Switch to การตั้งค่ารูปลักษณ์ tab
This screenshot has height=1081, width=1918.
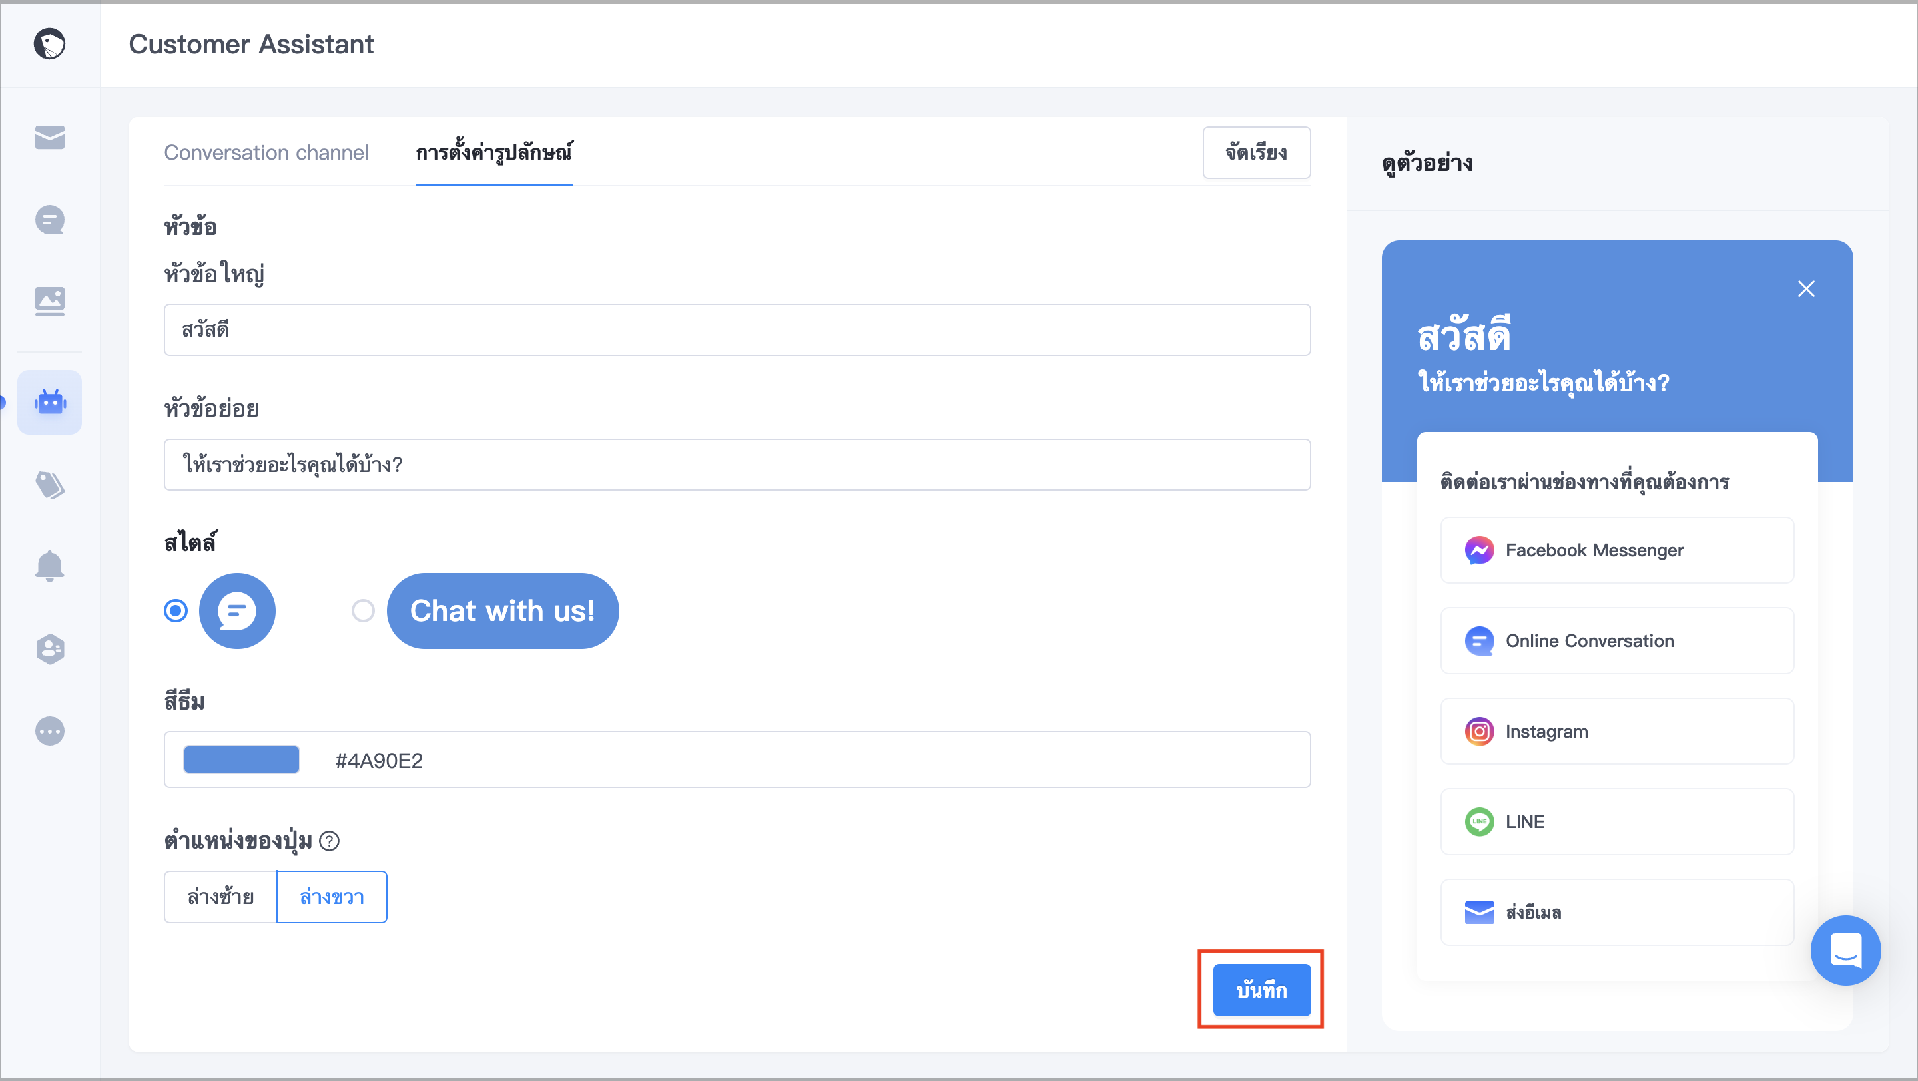coord(493,152)
